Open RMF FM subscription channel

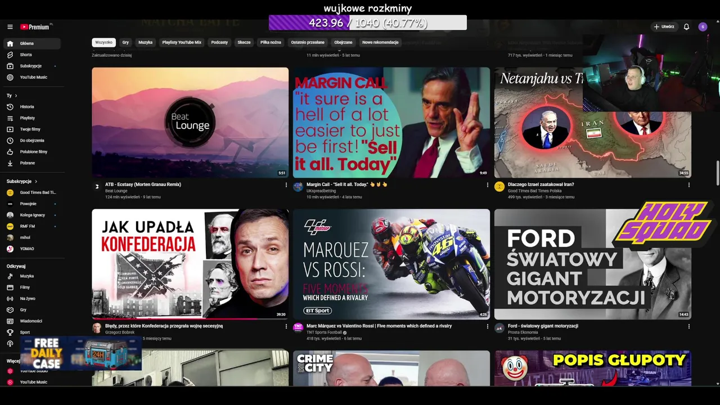coord(31,226)
